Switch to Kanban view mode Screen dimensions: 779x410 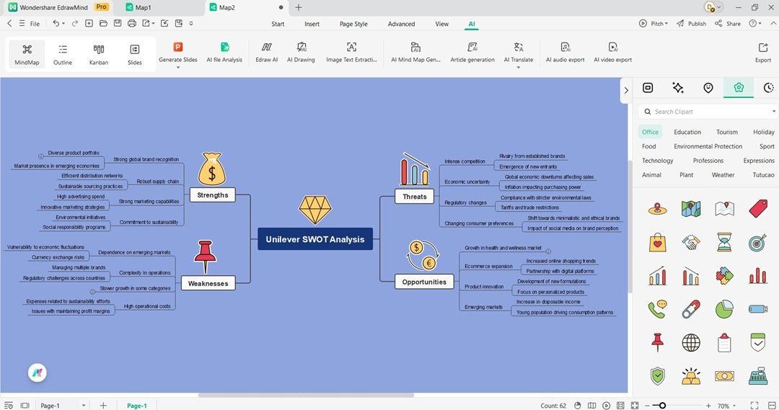point(98,54)
